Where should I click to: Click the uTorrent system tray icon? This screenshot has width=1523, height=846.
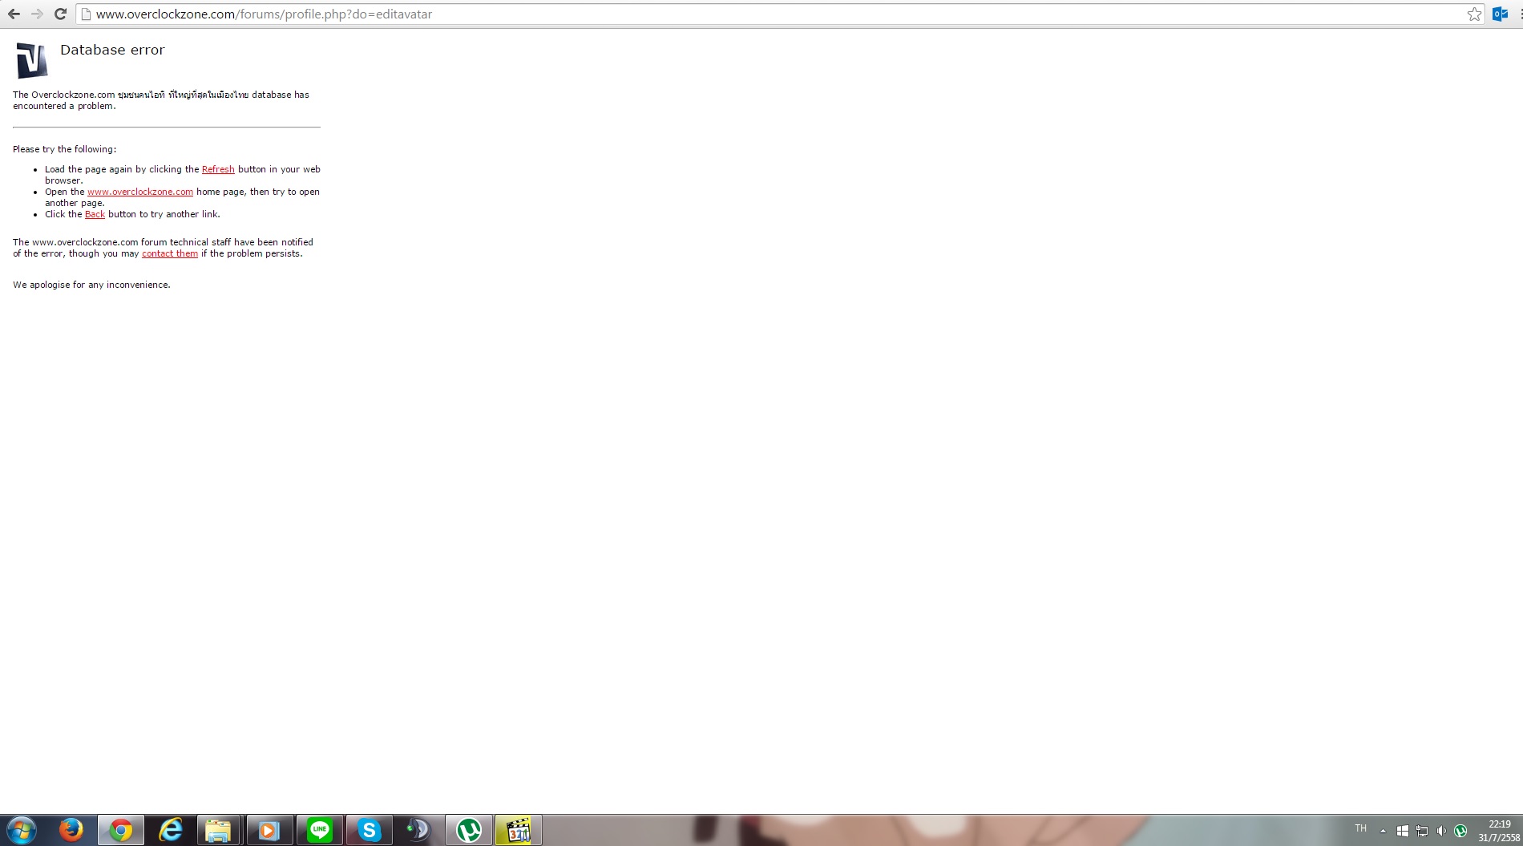coord(1460,831)
